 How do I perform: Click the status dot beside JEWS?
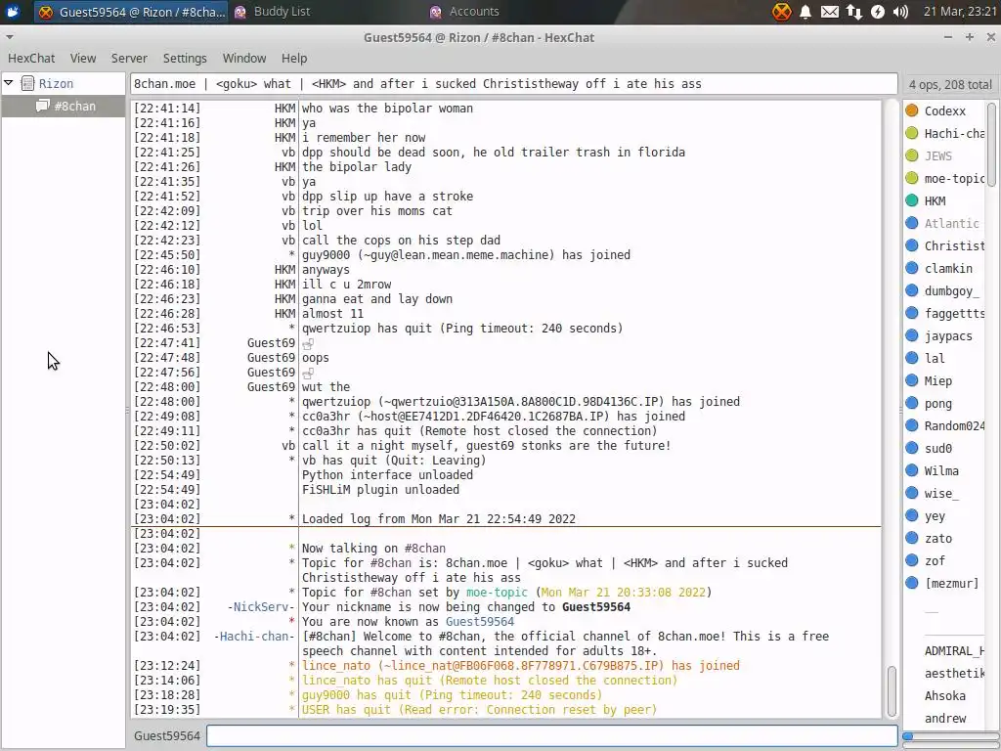pyautogui.click(x=912, y=155)
